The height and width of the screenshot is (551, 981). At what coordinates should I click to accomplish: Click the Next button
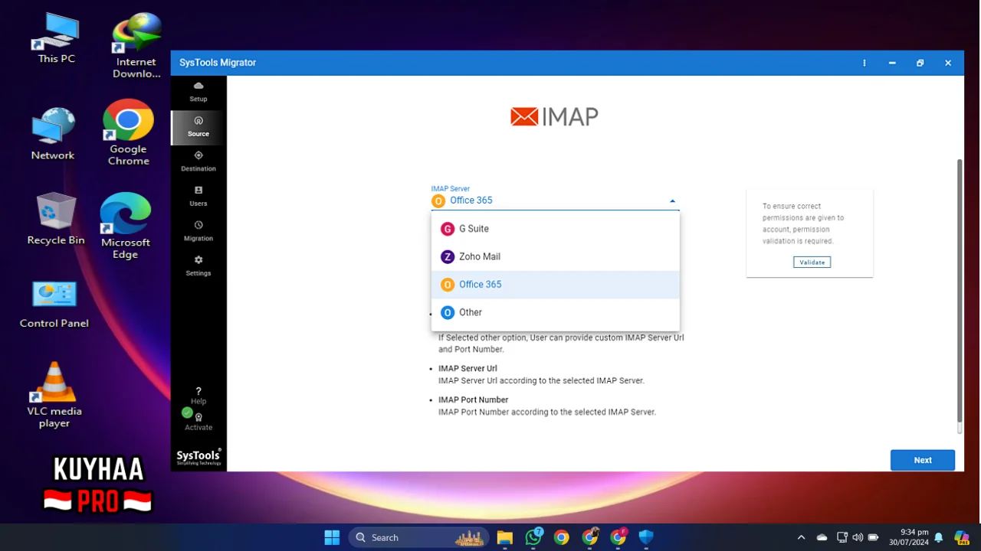(x=923, y=460)
